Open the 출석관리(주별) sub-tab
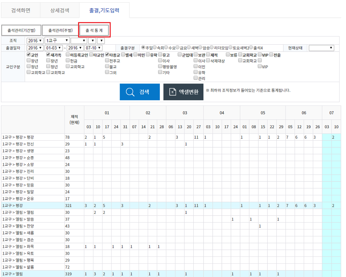This screenshot has width=346, height=277. click(60, 30)
